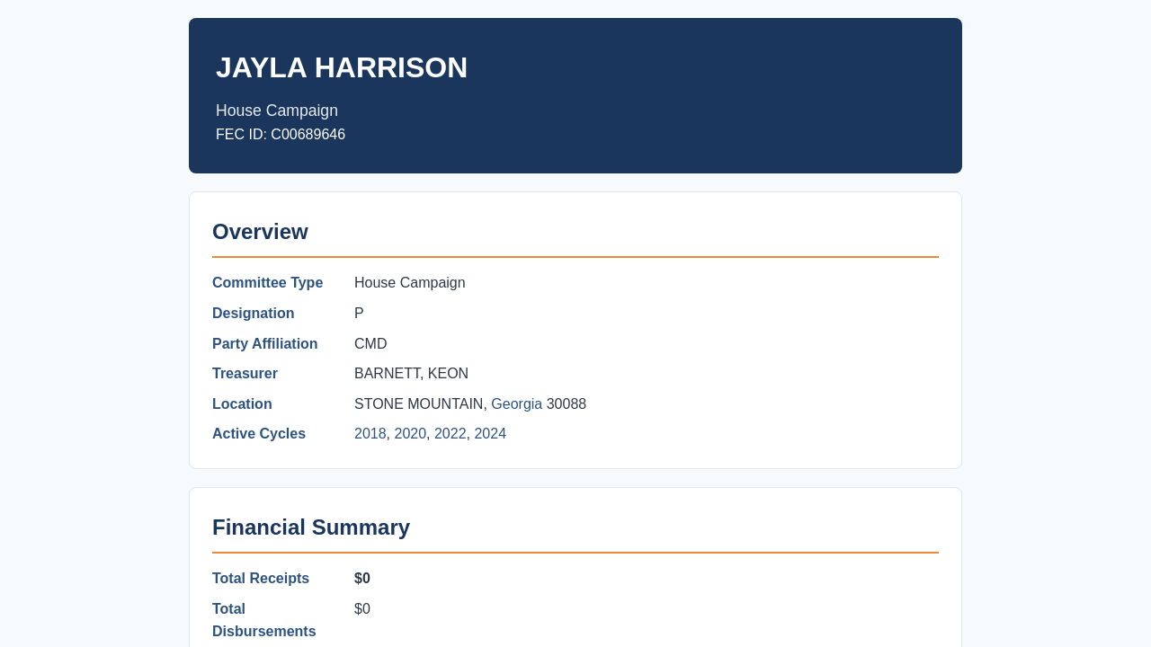Click the Party Affiliation value CMD
1151x647 pixels.
coord(370,344)
